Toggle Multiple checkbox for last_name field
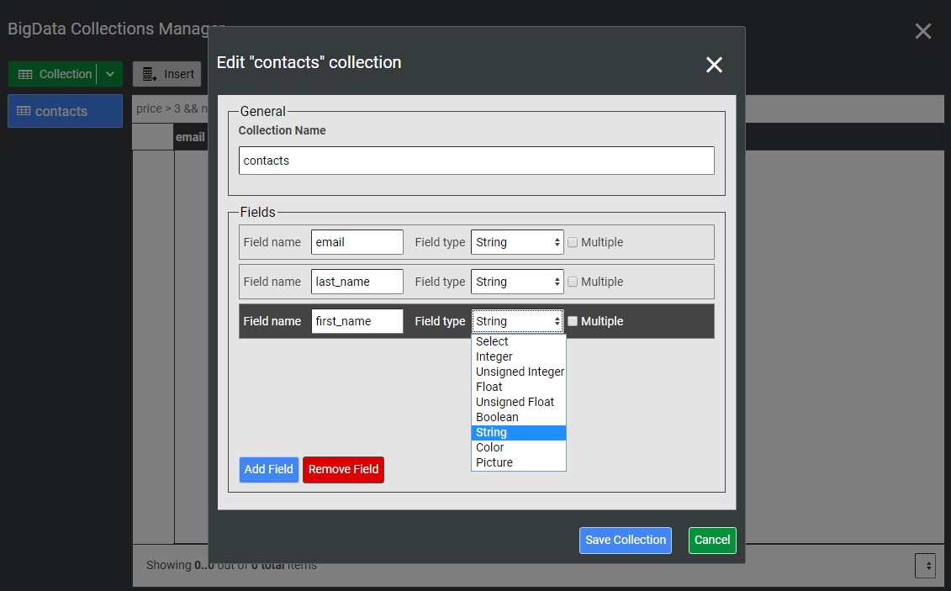Image resolution: width=951 pixels, height=591 pixels. click(x=573, y=282)
